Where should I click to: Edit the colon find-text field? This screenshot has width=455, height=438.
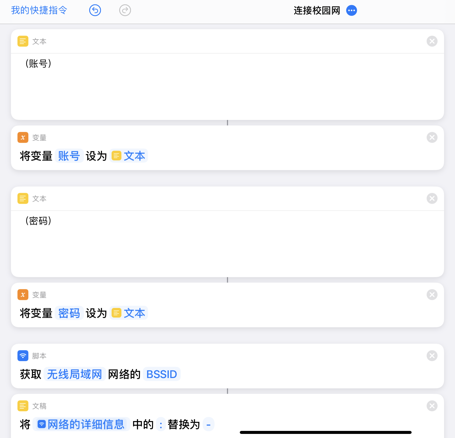[161, 425]
